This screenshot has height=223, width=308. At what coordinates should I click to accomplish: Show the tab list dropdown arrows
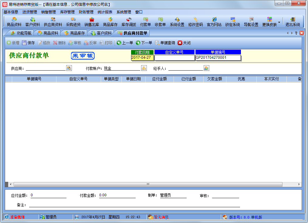296,33
